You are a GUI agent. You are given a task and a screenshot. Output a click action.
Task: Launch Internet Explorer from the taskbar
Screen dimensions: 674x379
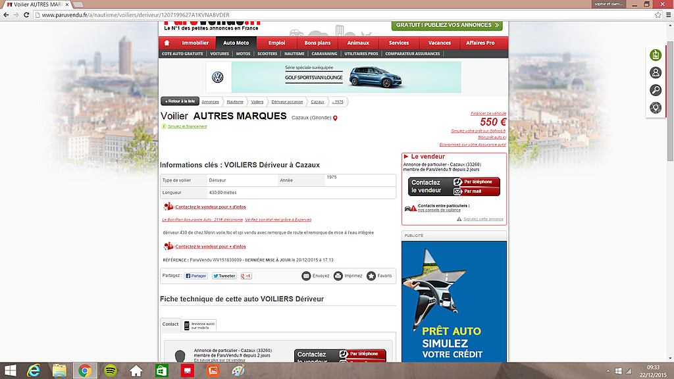34,370
